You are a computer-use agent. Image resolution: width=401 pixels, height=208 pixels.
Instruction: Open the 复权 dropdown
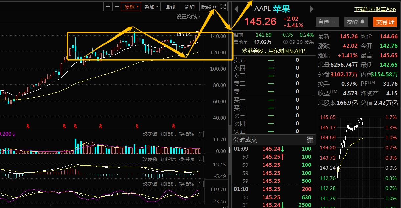tap(131, 7)
